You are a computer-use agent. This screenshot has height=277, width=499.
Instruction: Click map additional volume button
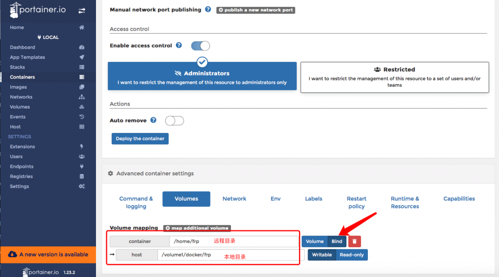[x=197, y=228]
